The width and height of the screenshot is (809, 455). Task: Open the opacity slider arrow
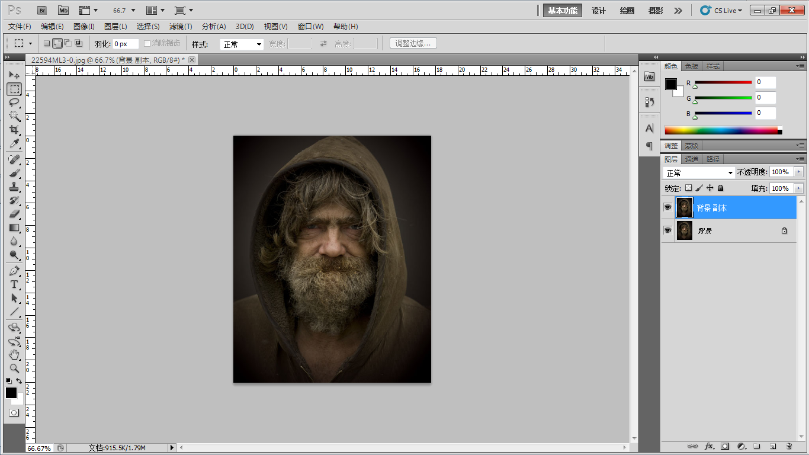tap(799, 172)
